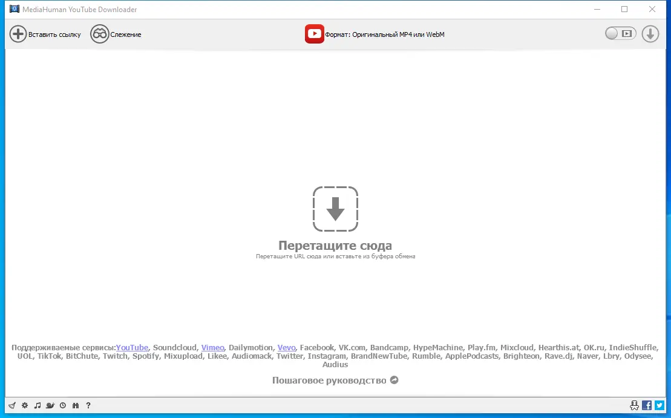Click the anonymous spy-hat icon at the bottom right
Screen dimensions: 671x418
click(634, 405)
